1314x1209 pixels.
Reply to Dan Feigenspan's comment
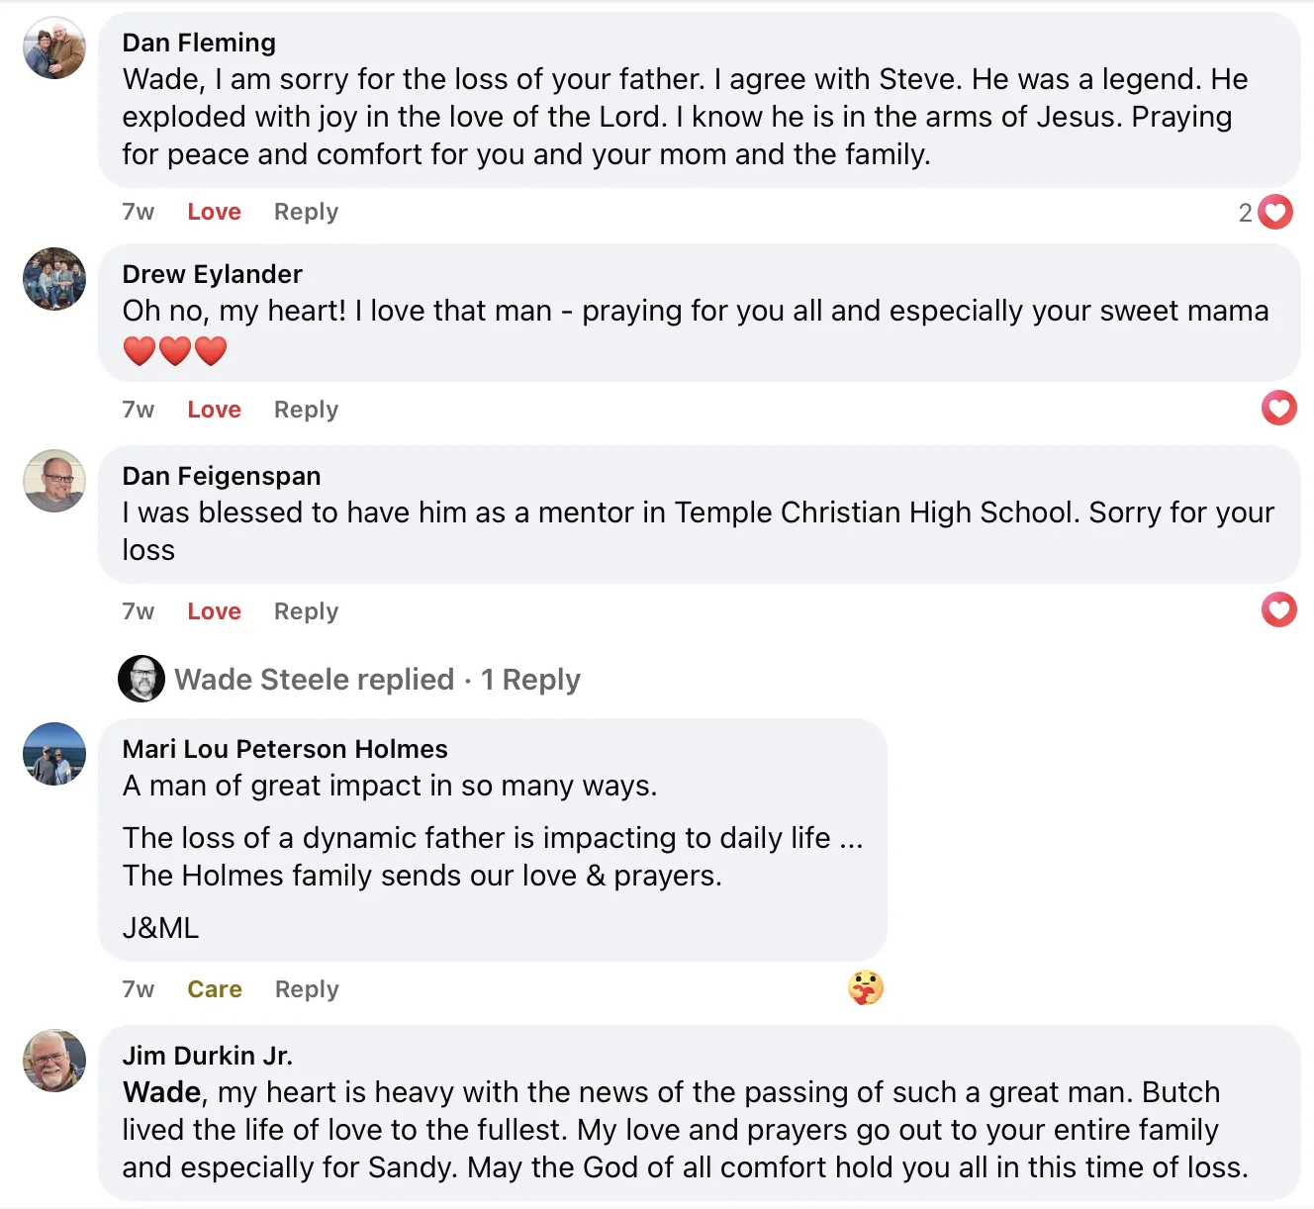click(306, 611)
